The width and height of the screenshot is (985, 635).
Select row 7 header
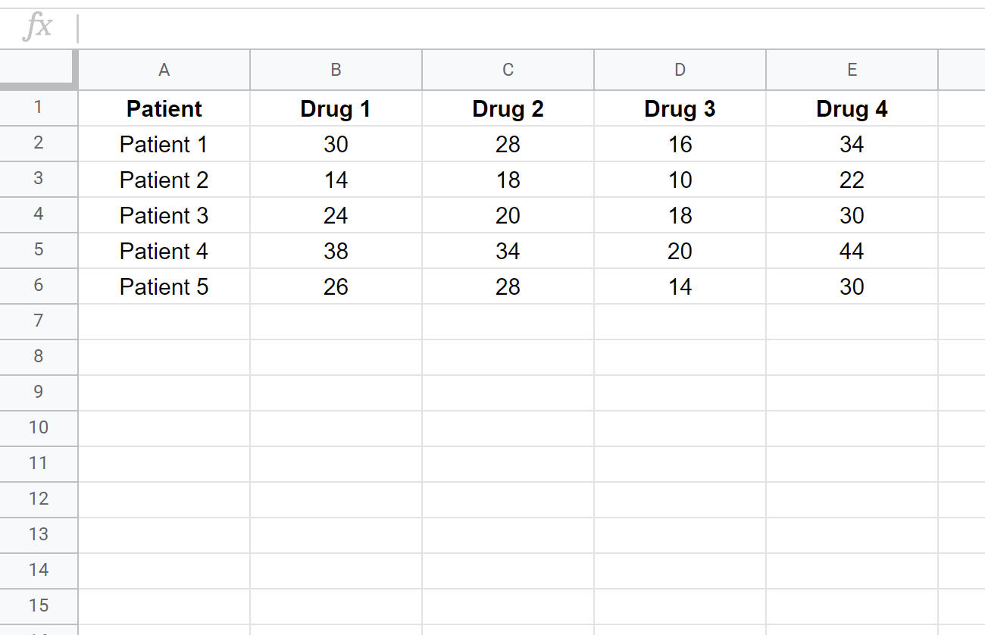click(39, 321)
